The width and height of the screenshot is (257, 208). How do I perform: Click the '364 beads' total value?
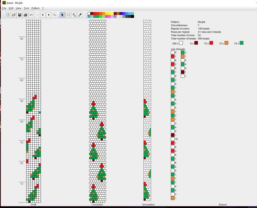(203, 38)
